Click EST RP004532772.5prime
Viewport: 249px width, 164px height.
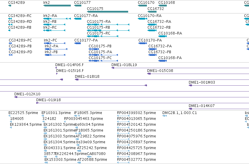coord(136,160)
